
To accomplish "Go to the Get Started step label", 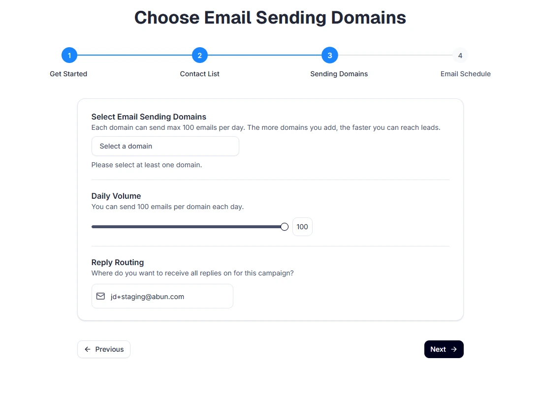I will click(68, 74).
